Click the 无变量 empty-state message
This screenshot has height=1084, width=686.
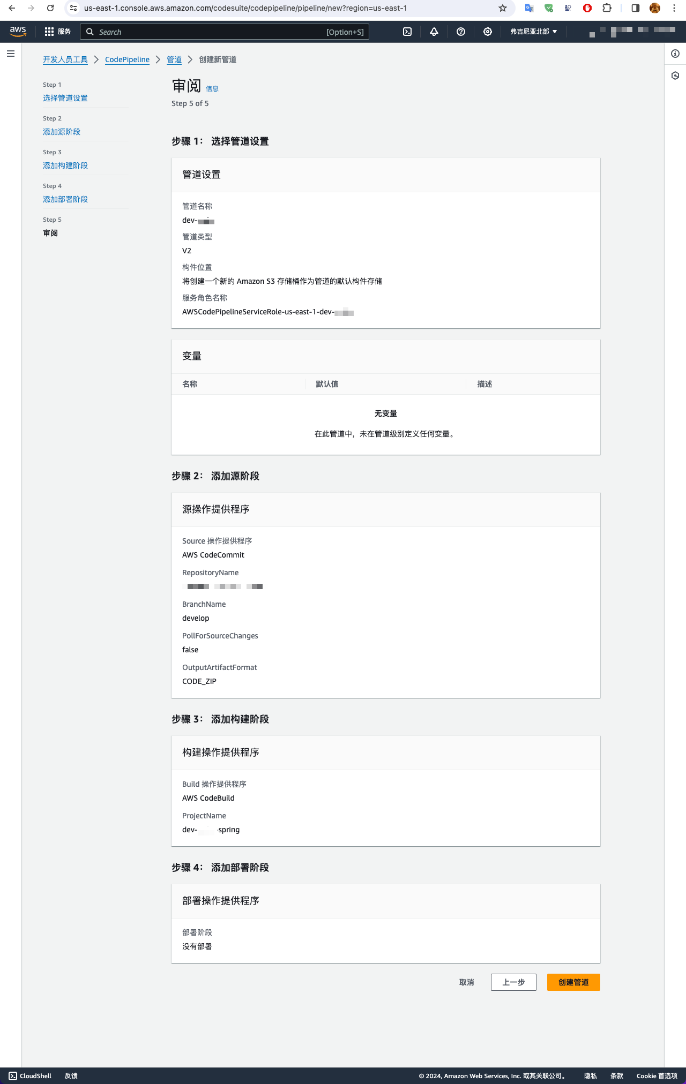click(386, 413)
